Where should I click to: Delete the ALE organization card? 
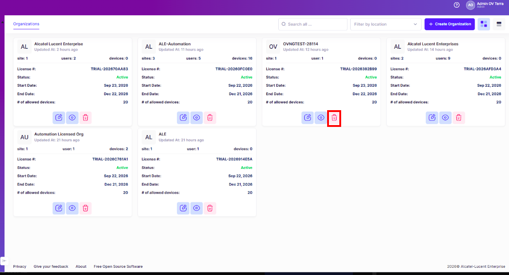[209, 208]
